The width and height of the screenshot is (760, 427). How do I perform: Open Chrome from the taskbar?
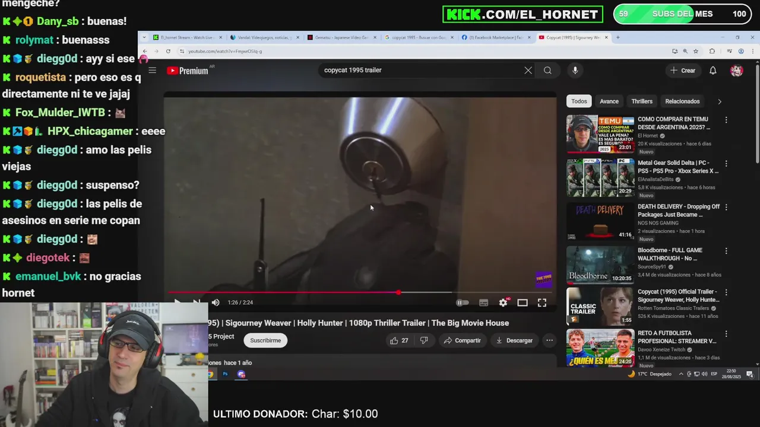(210, 374)
